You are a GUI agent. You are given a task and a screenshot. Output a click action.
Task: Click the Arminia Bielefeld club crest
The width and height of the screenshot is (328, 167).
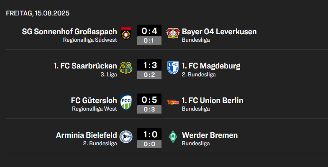click(126, 137)
